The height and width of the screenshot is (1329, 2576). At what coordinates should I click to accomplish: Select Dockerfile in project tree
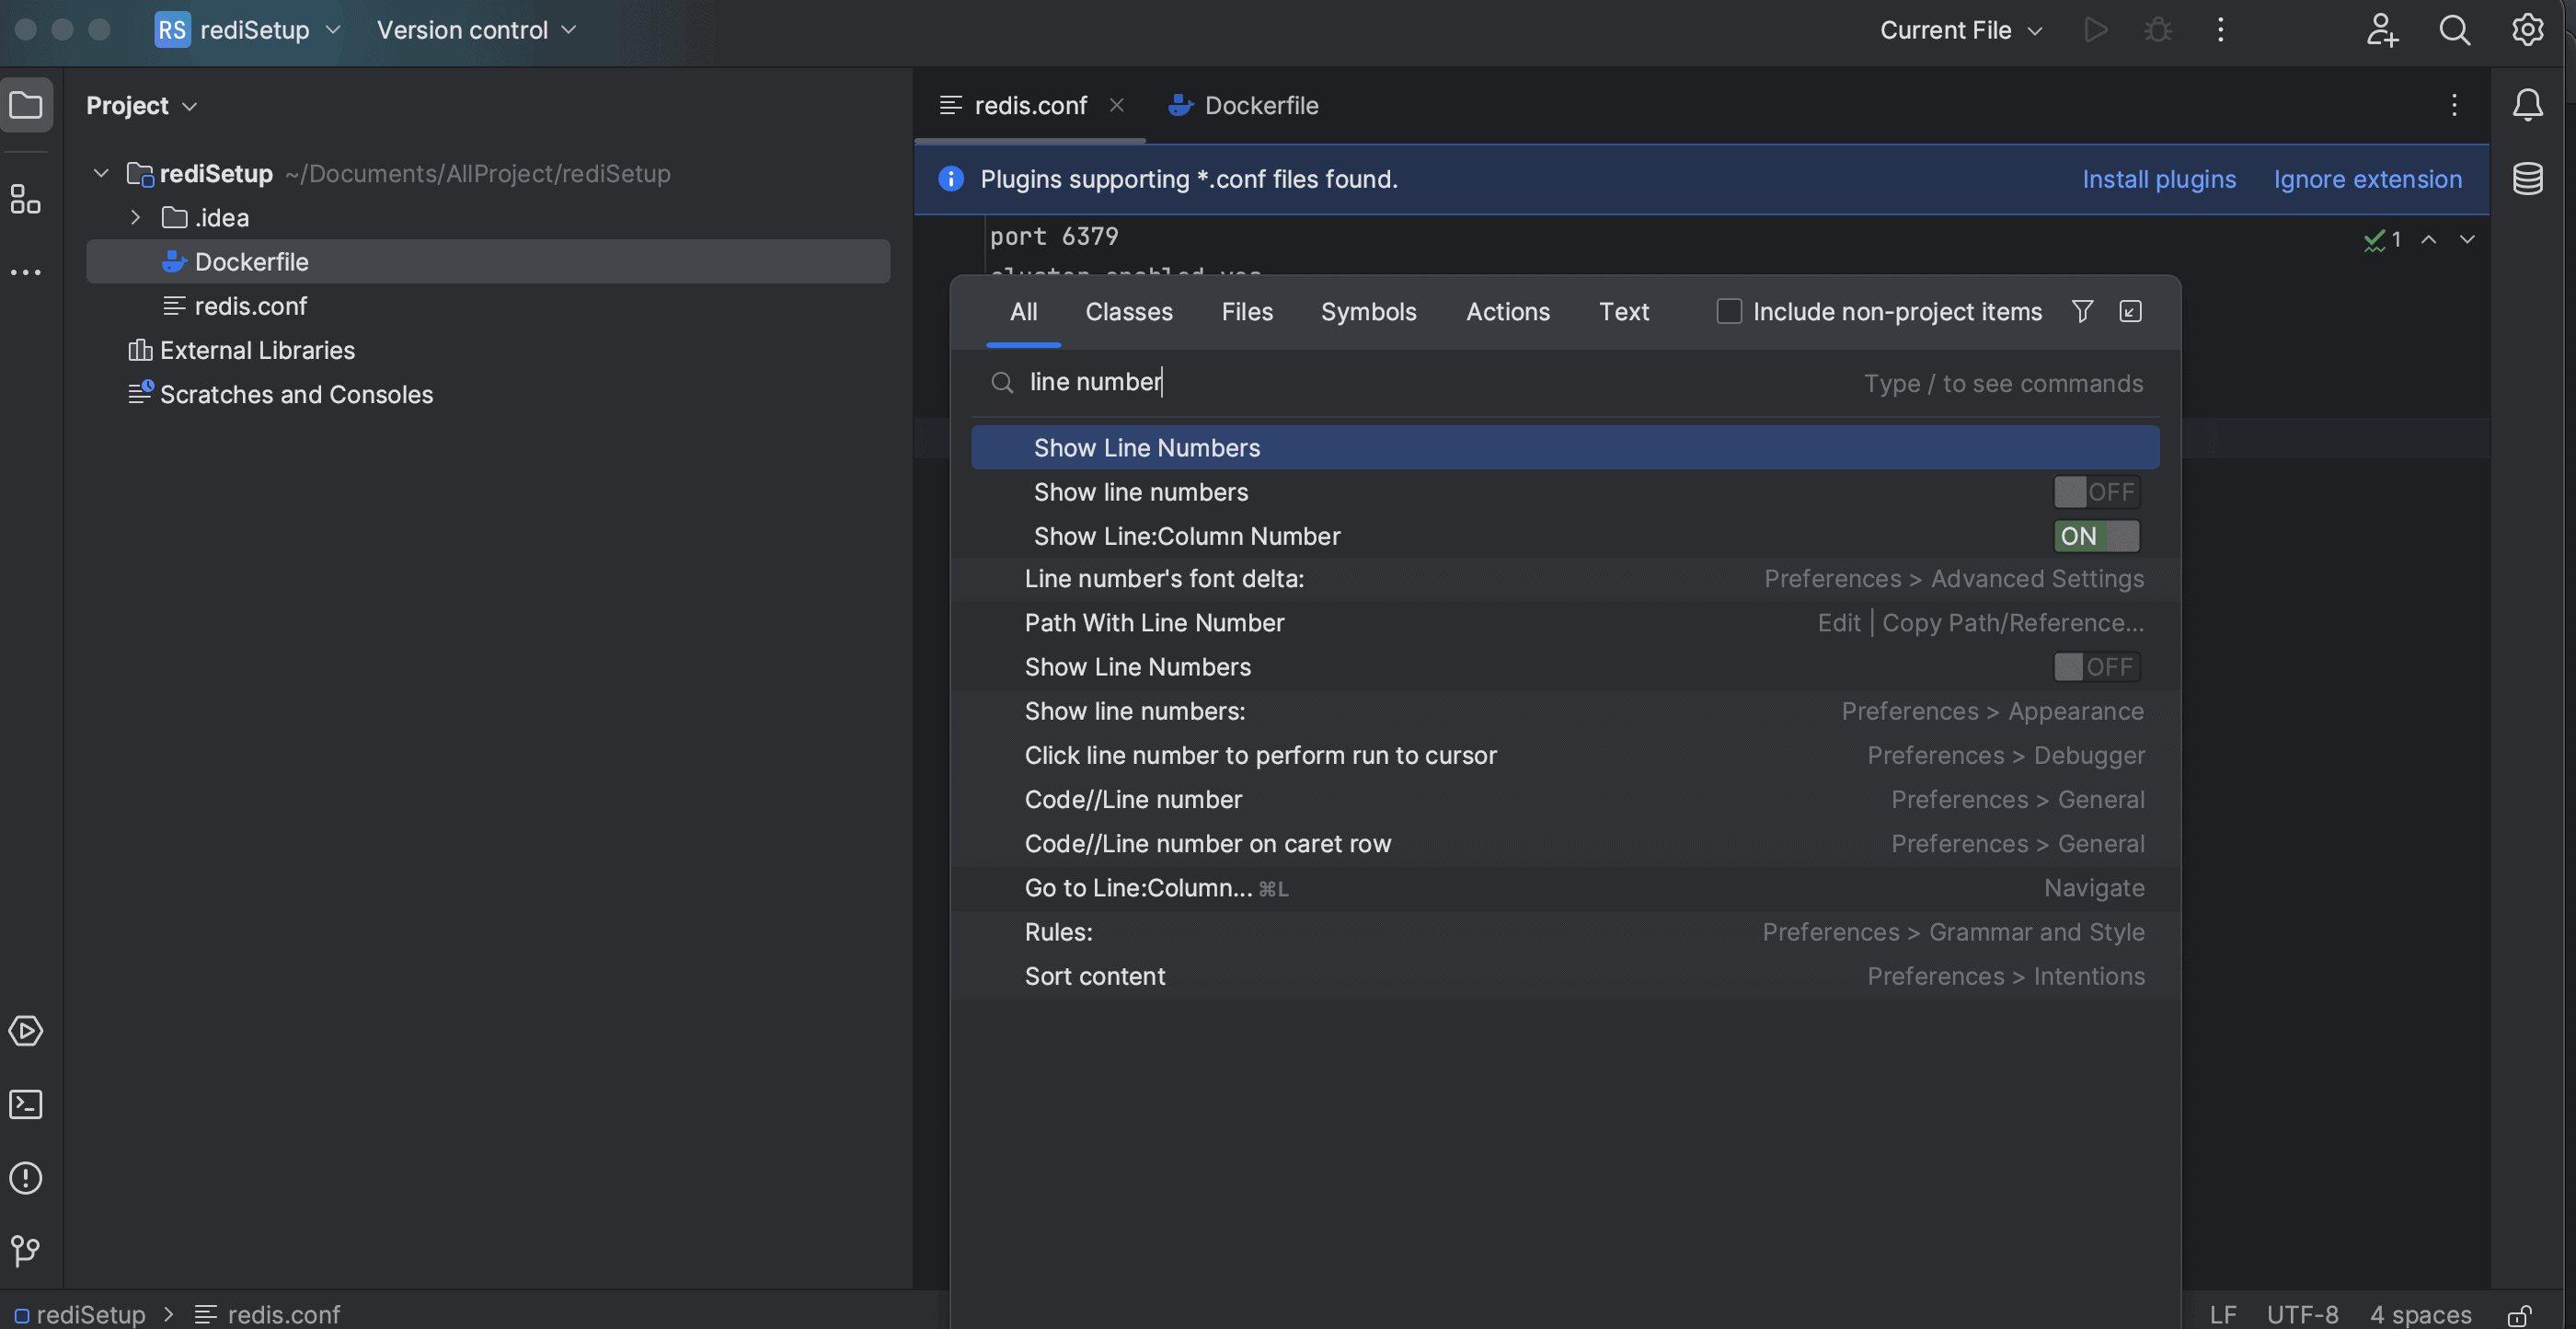click(x=488, y=261)
